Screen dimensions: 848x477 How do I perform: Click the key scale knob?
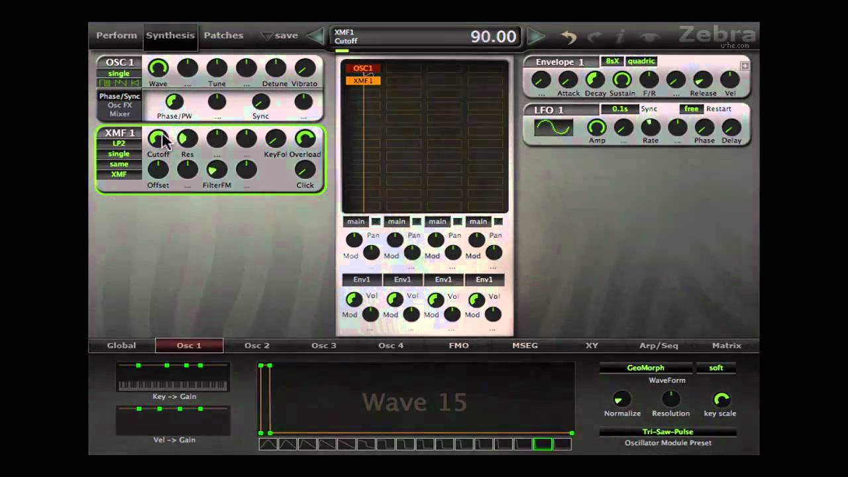tap(721, 399)
